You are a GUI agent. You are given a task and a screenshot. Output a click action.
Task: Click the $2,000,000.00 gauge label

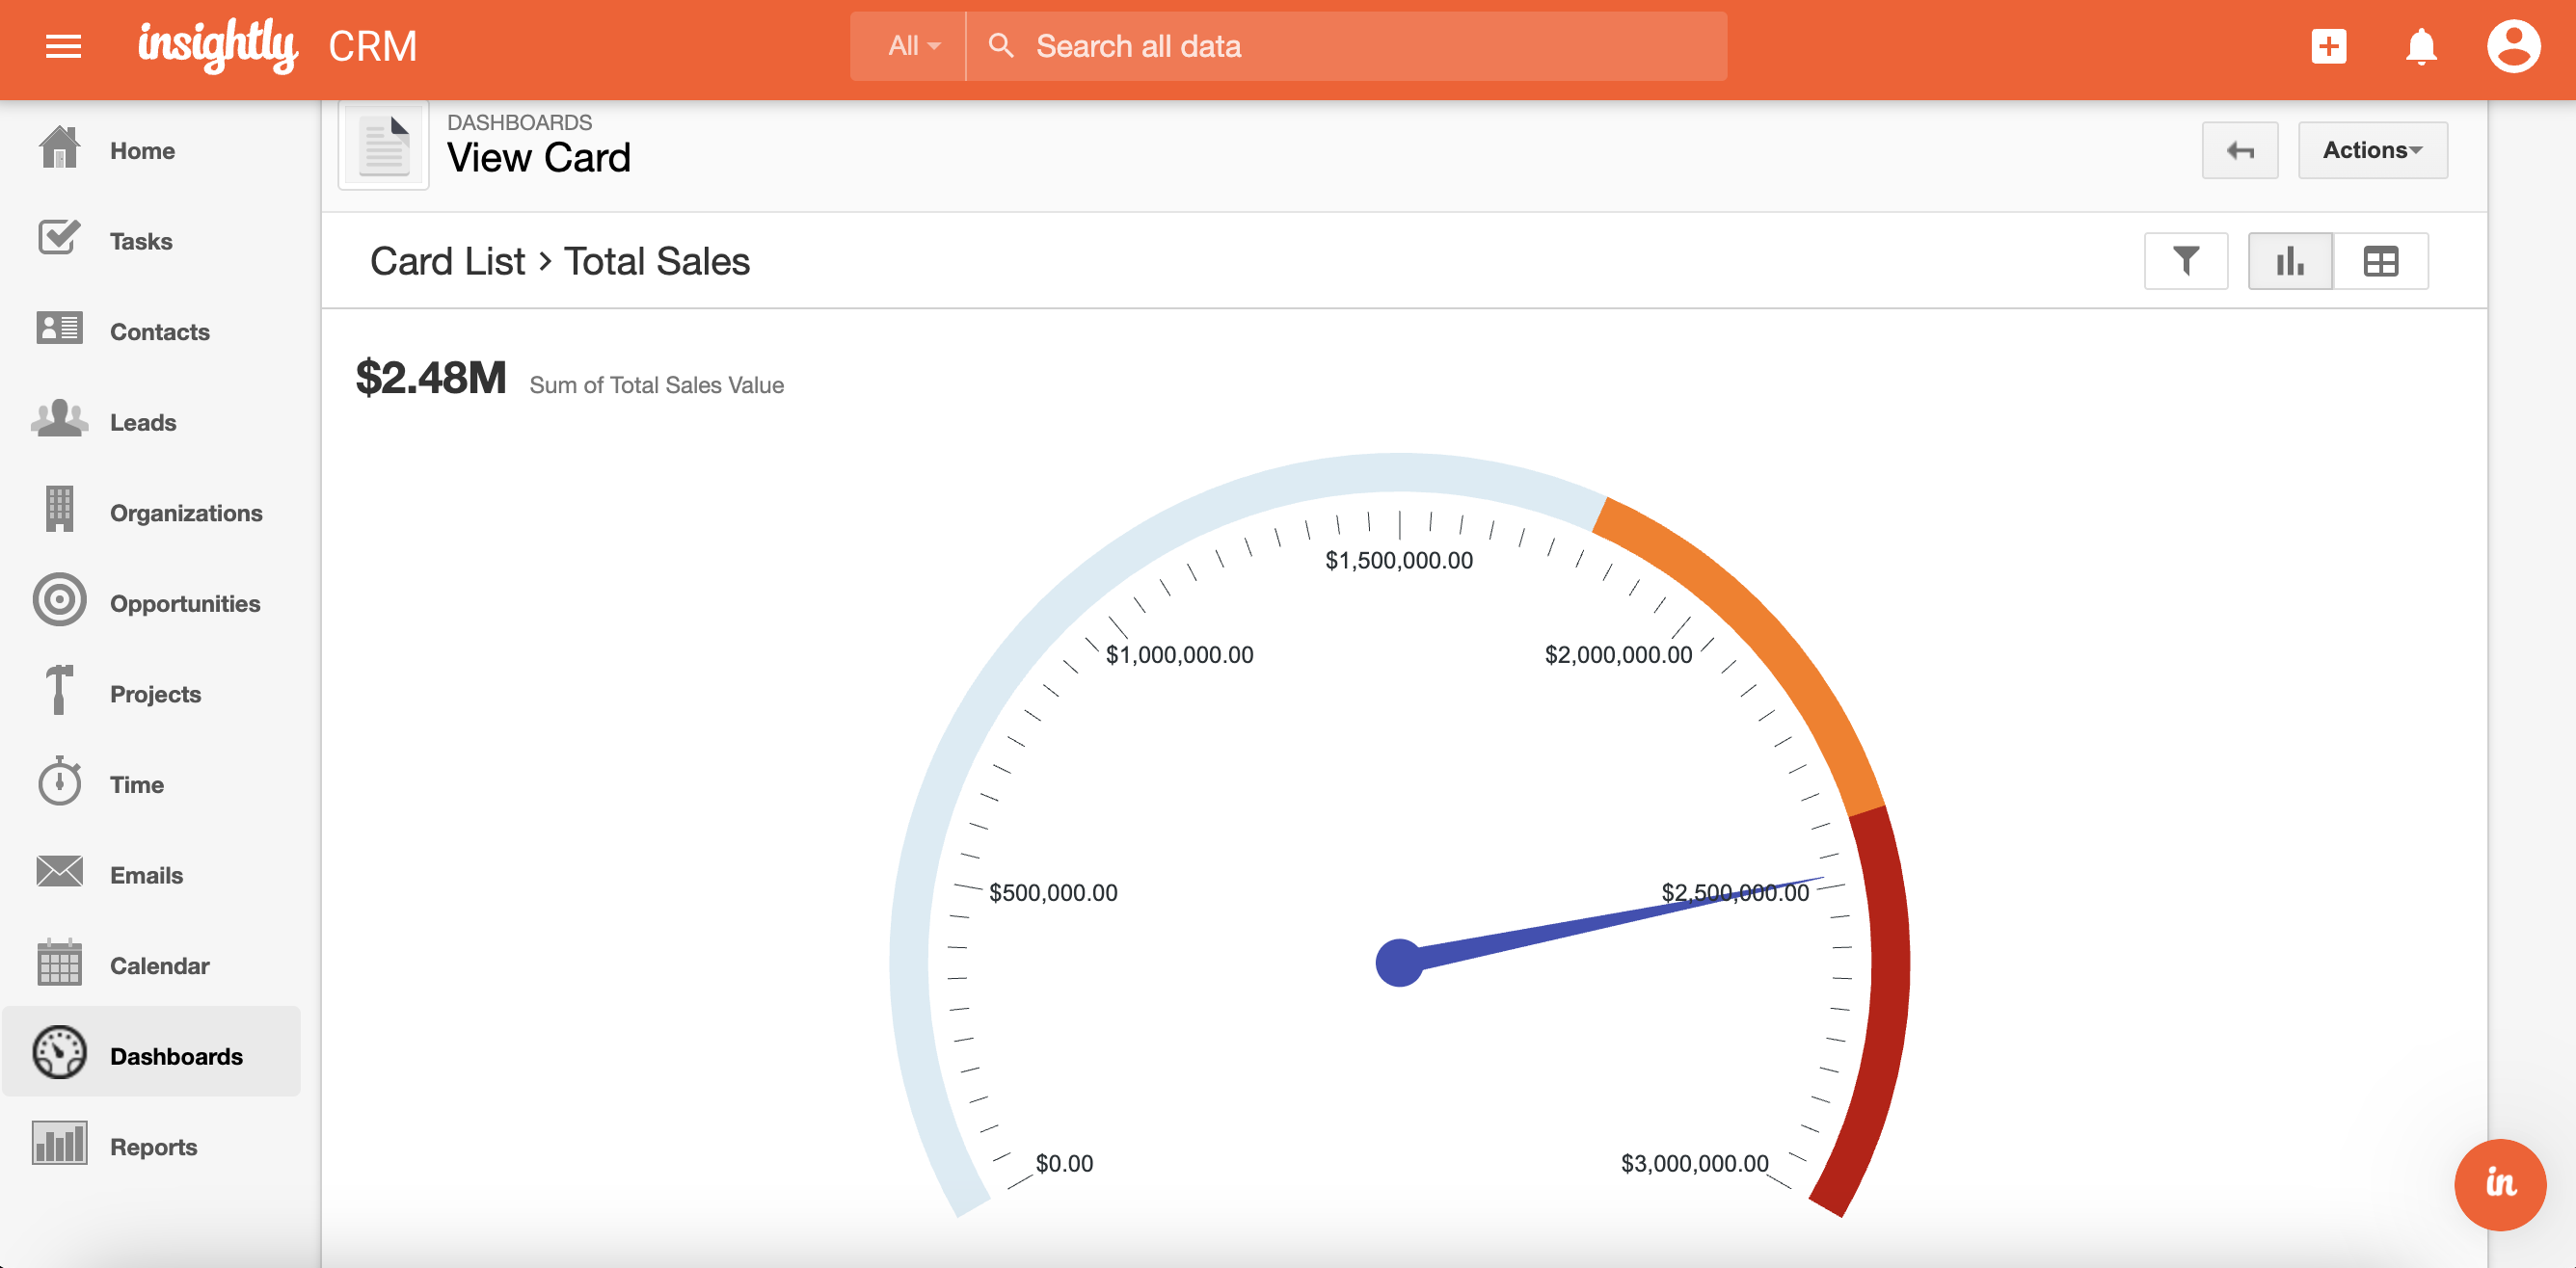[x=1618, y=654]
